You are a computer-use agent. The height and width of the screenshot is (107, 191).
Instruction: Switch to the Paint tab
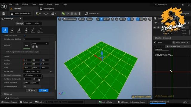click(37, 23)
